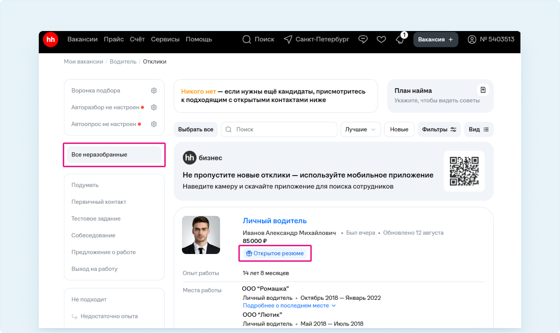Select the Подумать stage
The width and height of the screenshot is (560, 333).
point(85,185)
